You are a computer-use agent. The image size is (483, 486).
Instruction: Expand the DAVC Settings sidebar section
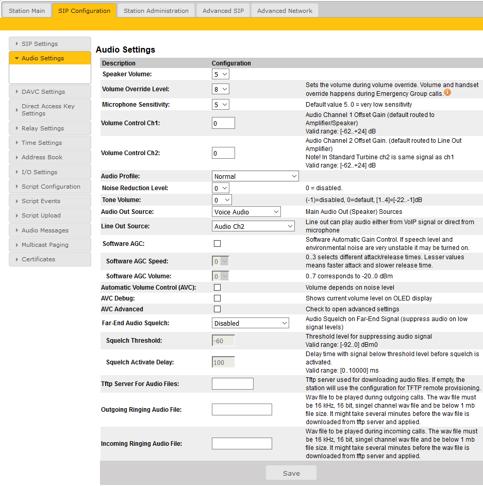click(x=50, y=92)
